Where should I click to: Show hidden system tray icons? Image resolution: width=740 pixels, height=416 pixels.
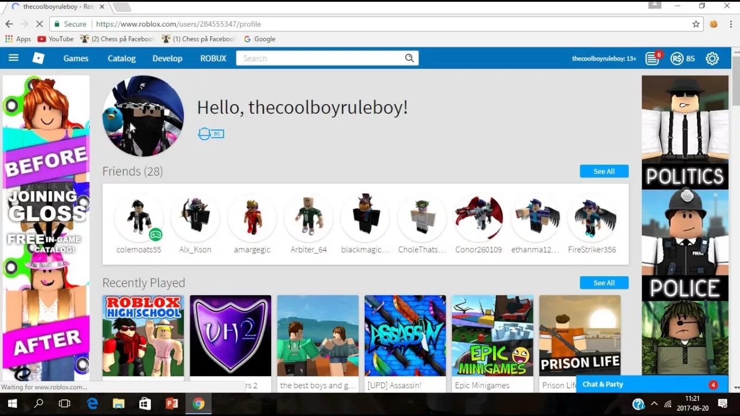[x=654, y=404]
